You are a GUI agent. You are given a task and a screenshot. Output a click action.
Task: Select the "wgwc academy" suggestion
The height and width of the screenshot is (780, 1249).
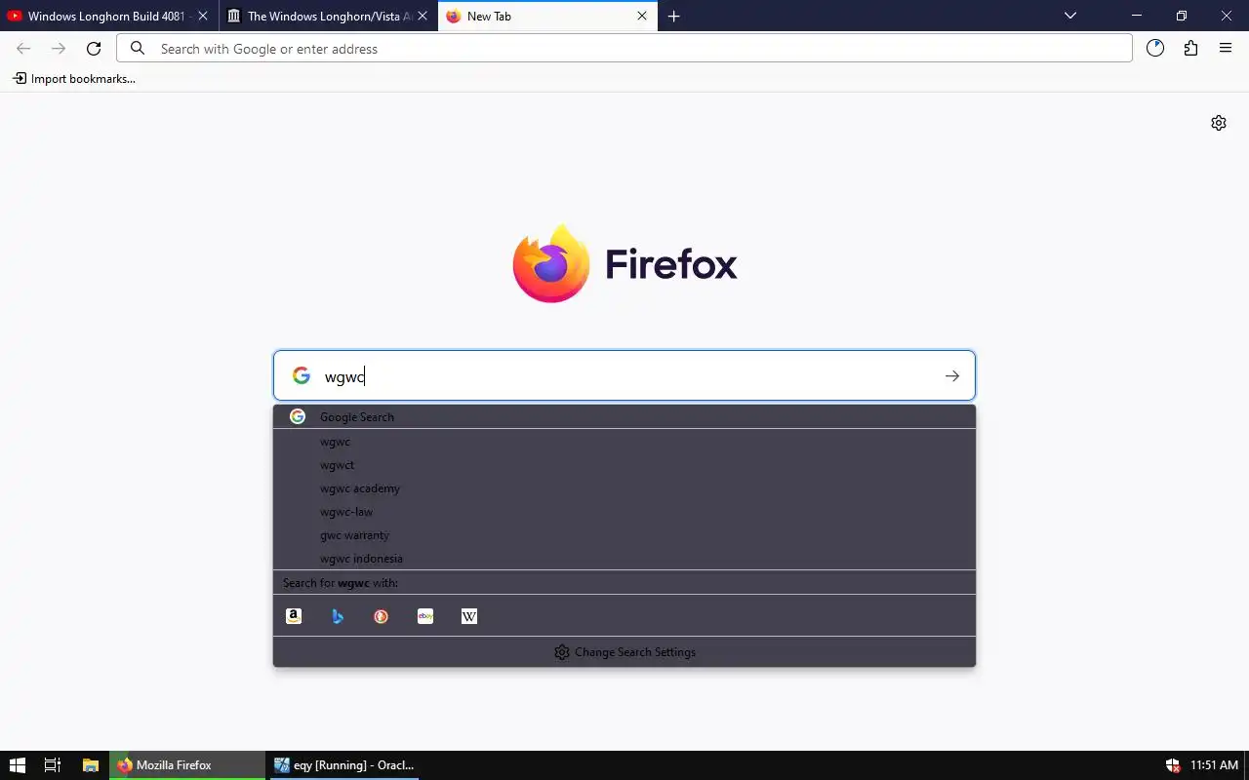[x=624, y=488]
